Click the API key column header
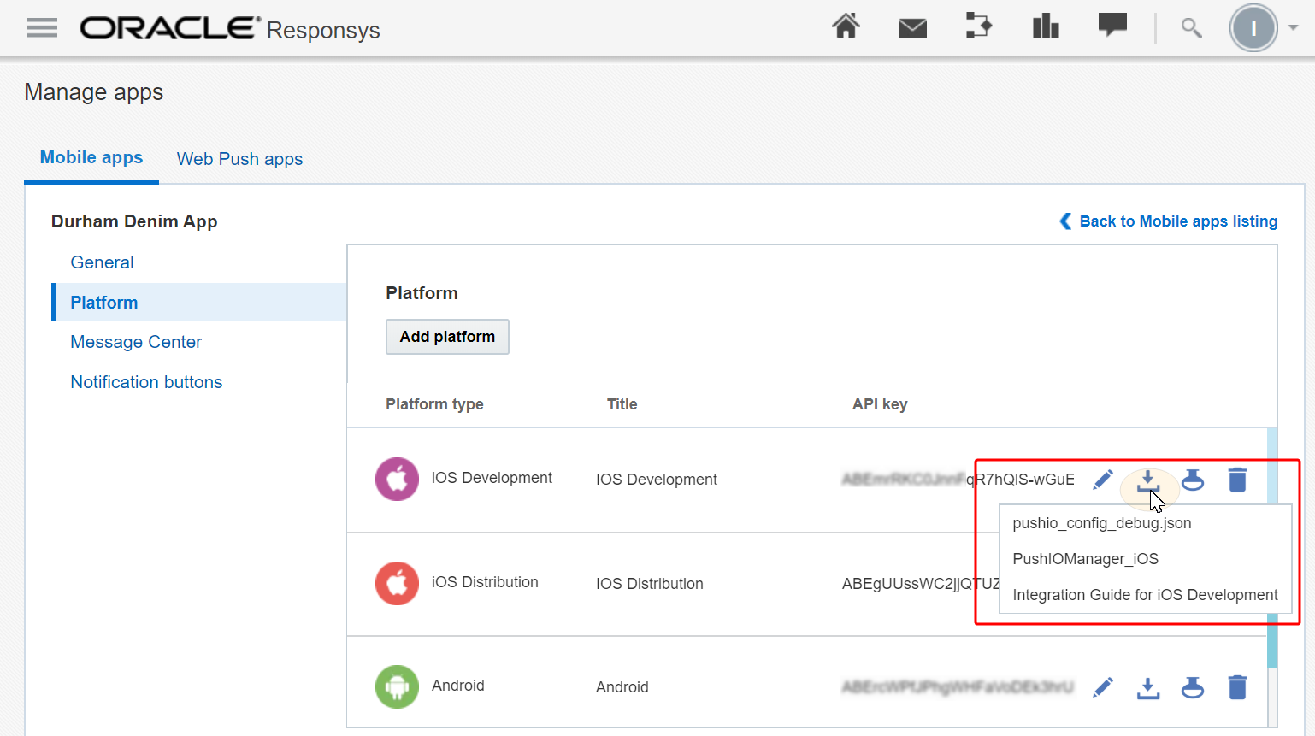 880,404
